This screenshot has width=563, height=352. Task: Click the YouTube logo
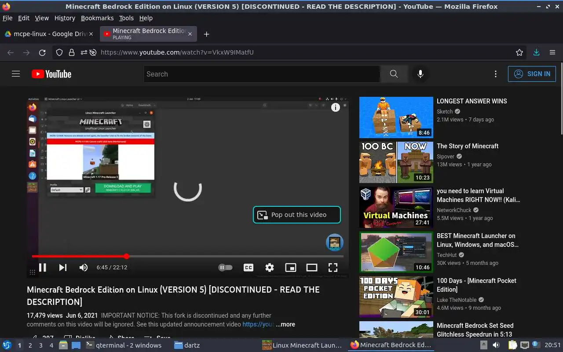coord(51,74)
